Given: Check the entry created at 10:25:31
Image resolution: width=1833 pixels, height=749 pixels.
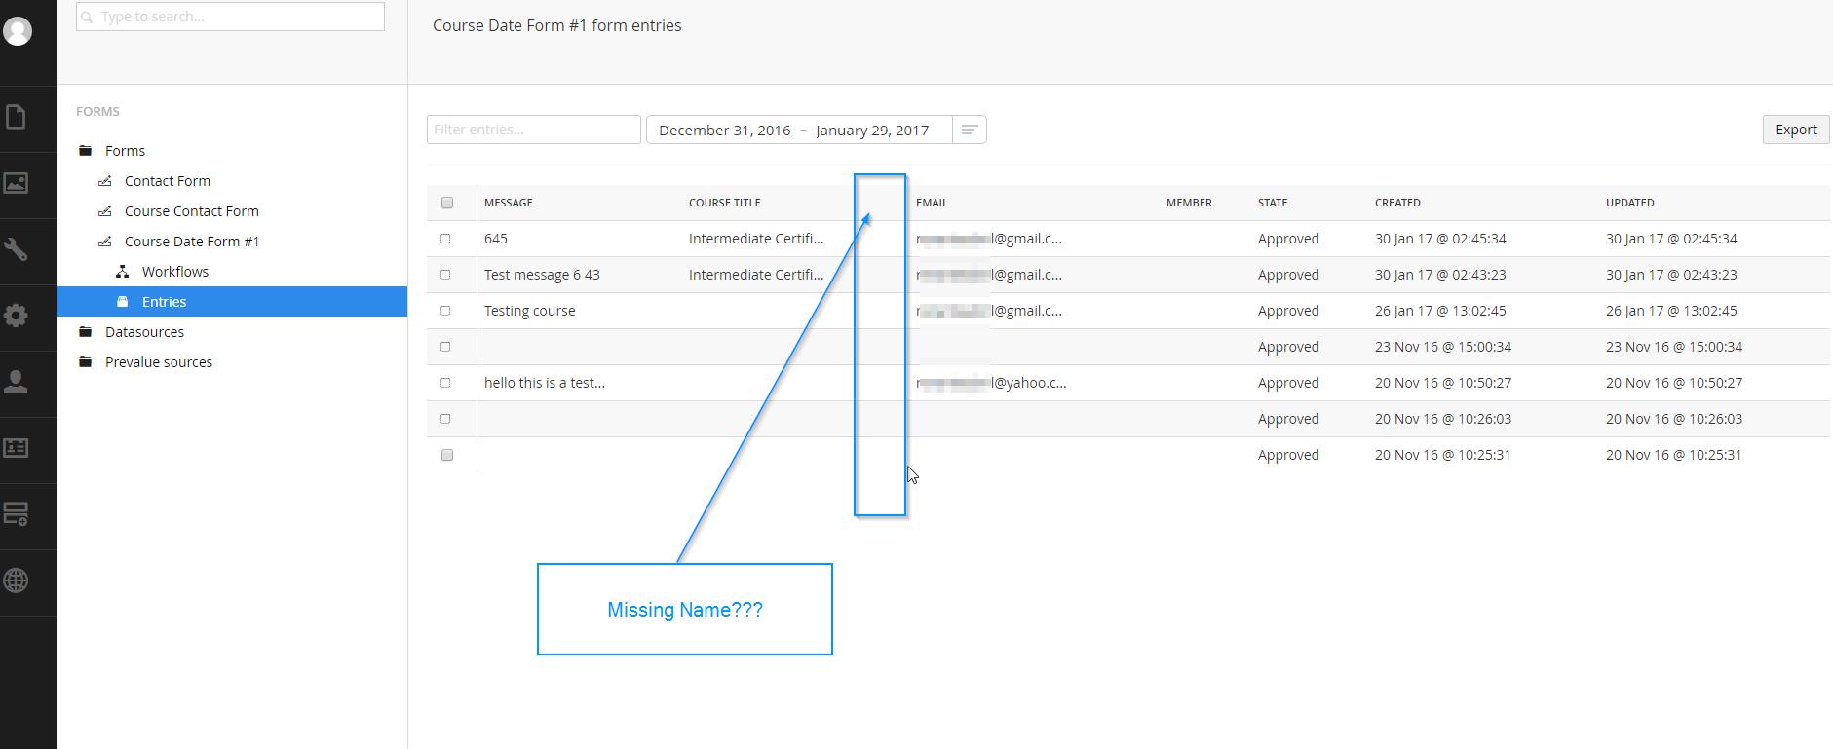Looking at the screenshot, I should coord(447,455).
